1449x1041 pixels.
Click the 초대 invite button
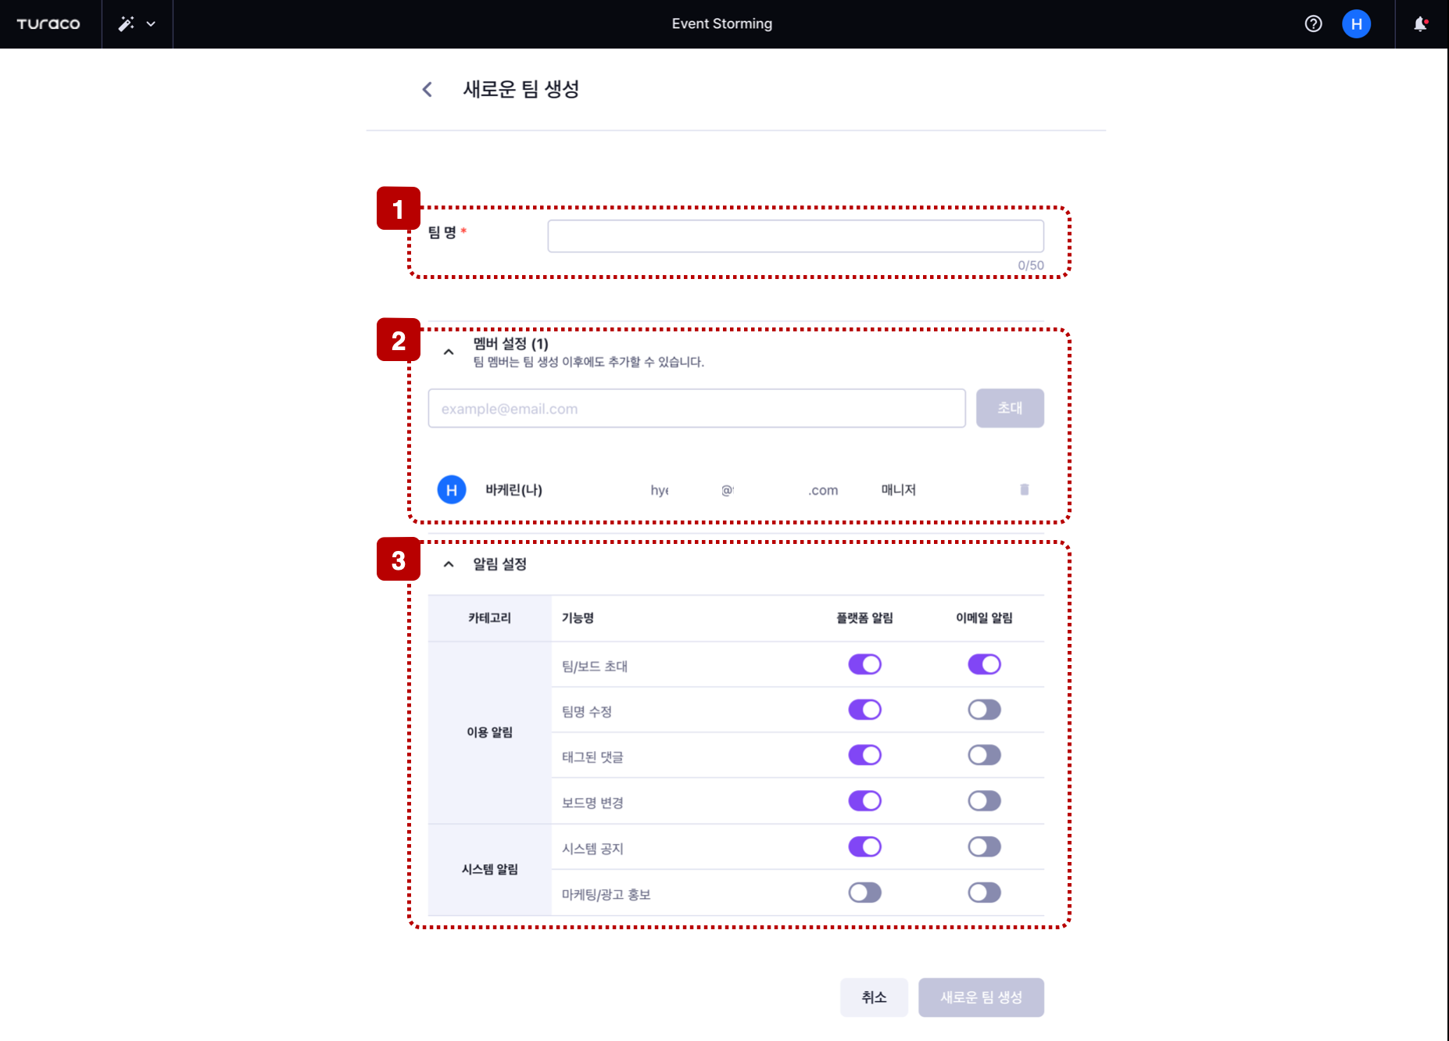[1010, 408]
